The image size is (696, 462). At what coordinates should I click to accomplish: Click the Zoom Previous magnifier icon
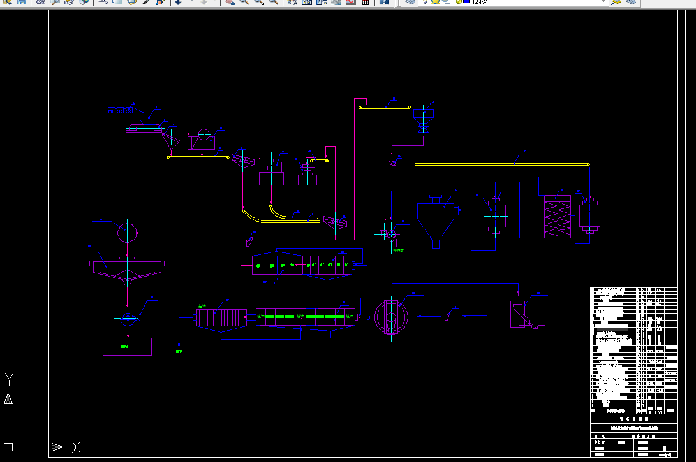(x=274, y=2)
